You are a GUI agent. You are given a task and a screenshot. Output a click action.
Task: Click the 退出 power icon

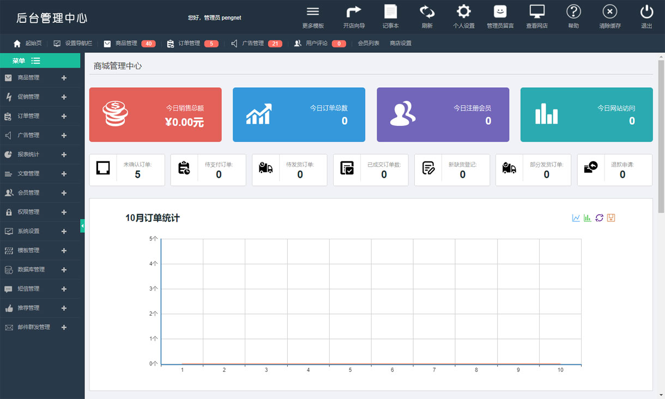point(646,11)
